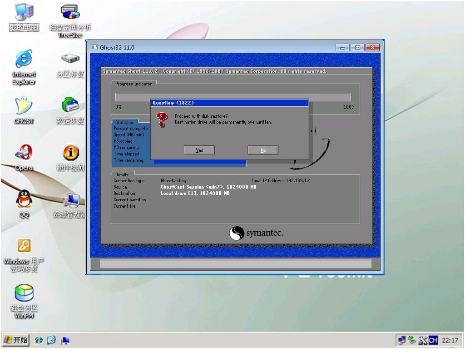Click the Ghost32 11.0 window title text
465x349 pixels.
(x=117, y=47)
